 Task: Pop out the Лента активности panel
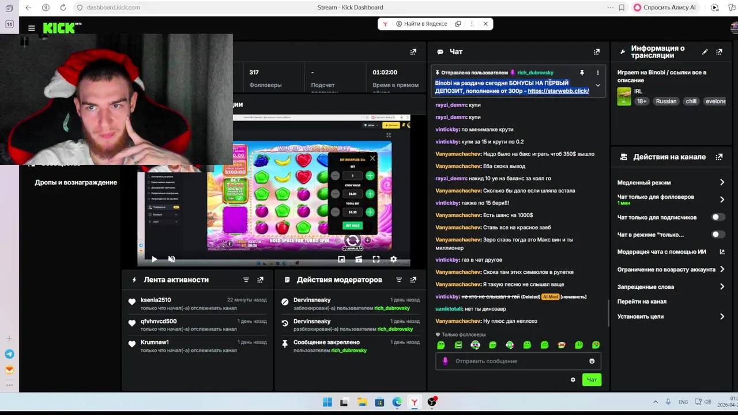point(261,280)
